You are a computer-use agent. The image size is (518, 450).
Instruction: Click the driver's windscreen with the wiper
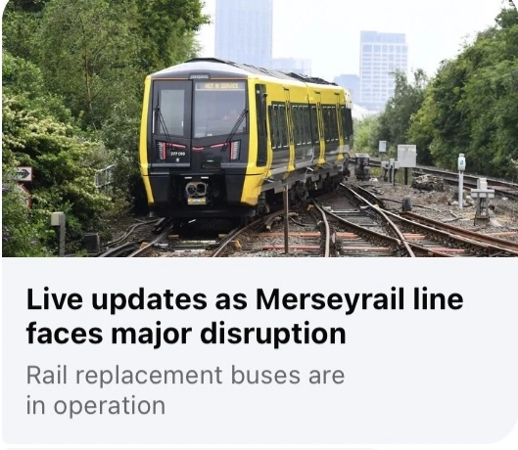click(220, 112)
